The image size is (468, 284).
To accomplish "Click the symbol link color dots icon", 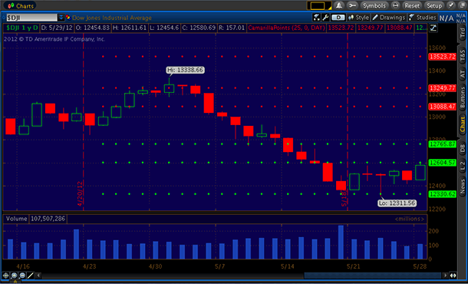I will [x=68, y=18].
